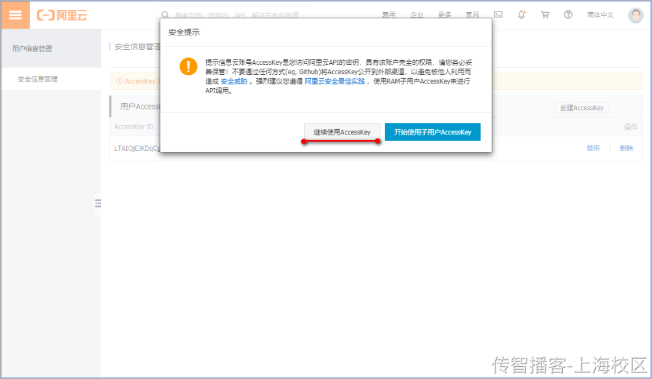Image resolution: width=652 pixels, height=379 pixels.
Task: Open the notifications bell
Action: [x=522, y=14]
